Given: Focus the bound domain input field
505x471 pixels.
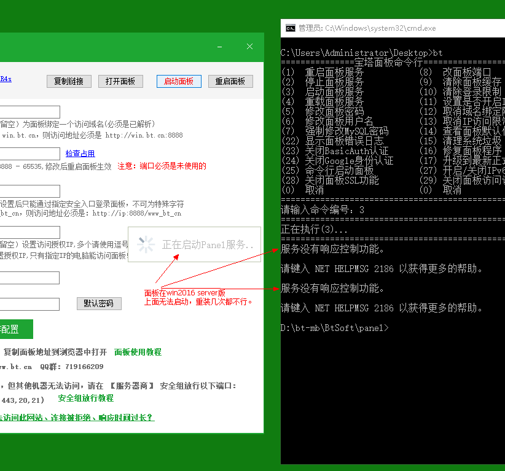Looking at the screenshot, I should [x=30, y=112].
